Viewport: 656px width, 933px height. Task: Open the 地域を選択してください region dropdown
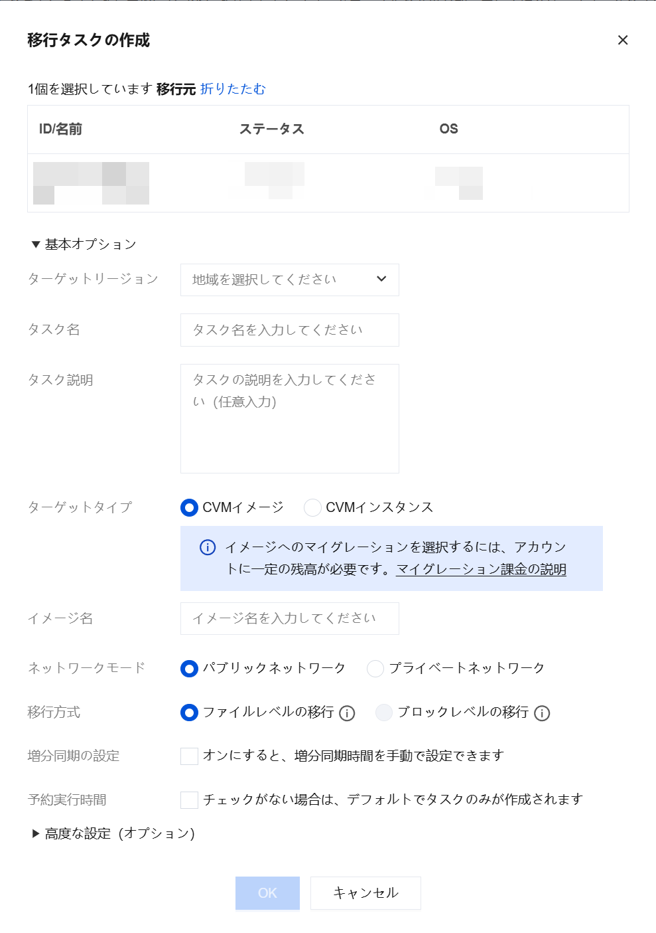[290, 280]
